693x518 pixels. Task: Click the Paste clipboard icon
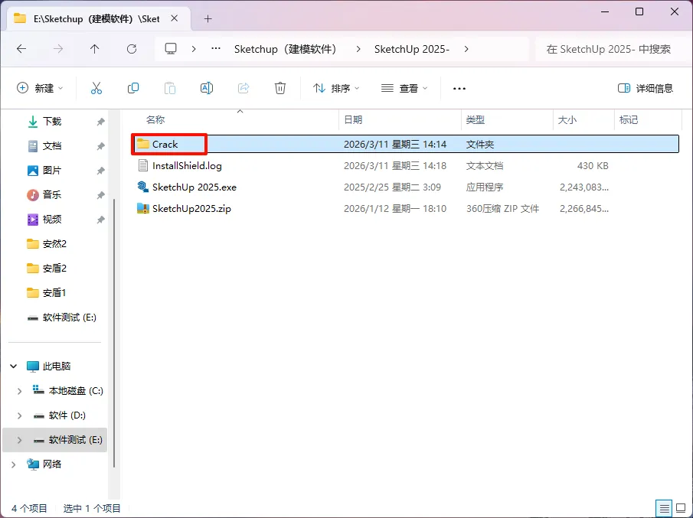pyautogui.click(x=170, y=88)
